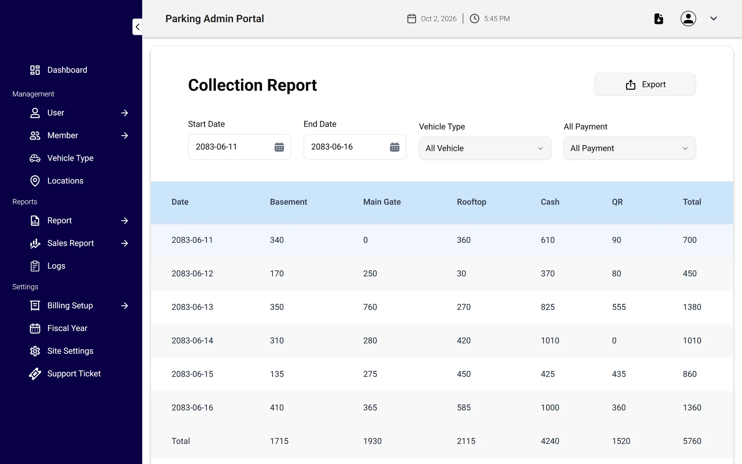742x464 pixels.
Task: Click the header clock icon beside time
Action: (475, 19)
